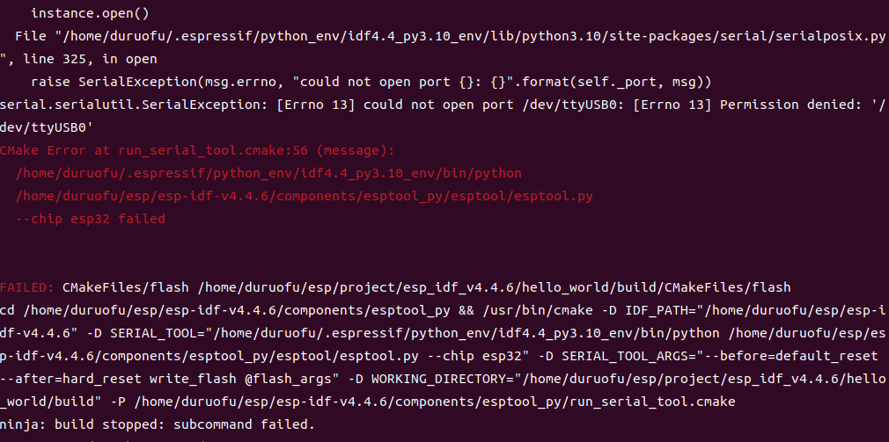Click serial.serialutil.SerialException error name
This screenshot has height=442, width=889.
(x=176, y=105)
